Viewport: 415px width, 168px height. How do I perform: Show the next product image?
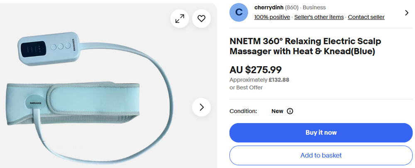click(x=202, y=107)
